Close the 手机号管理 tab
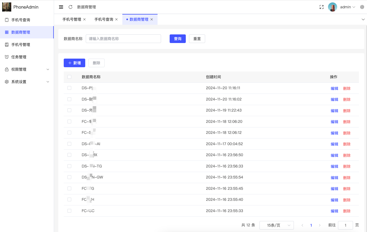The image size is (367, 232). [84, 19]
